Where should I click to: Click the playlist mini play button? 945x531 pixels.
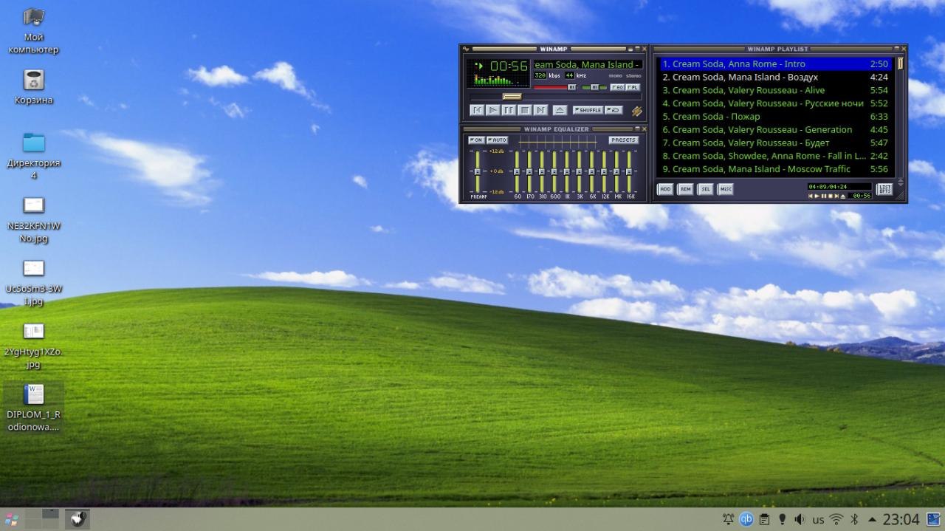pos(817,196)
